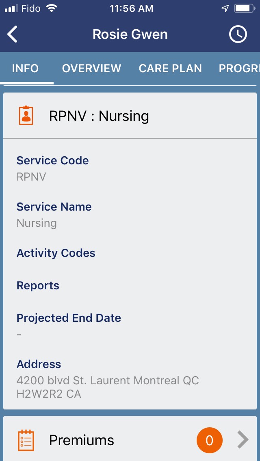Switch to the INFO tab
Screen dimensions: 260x461
coord(25,68)
